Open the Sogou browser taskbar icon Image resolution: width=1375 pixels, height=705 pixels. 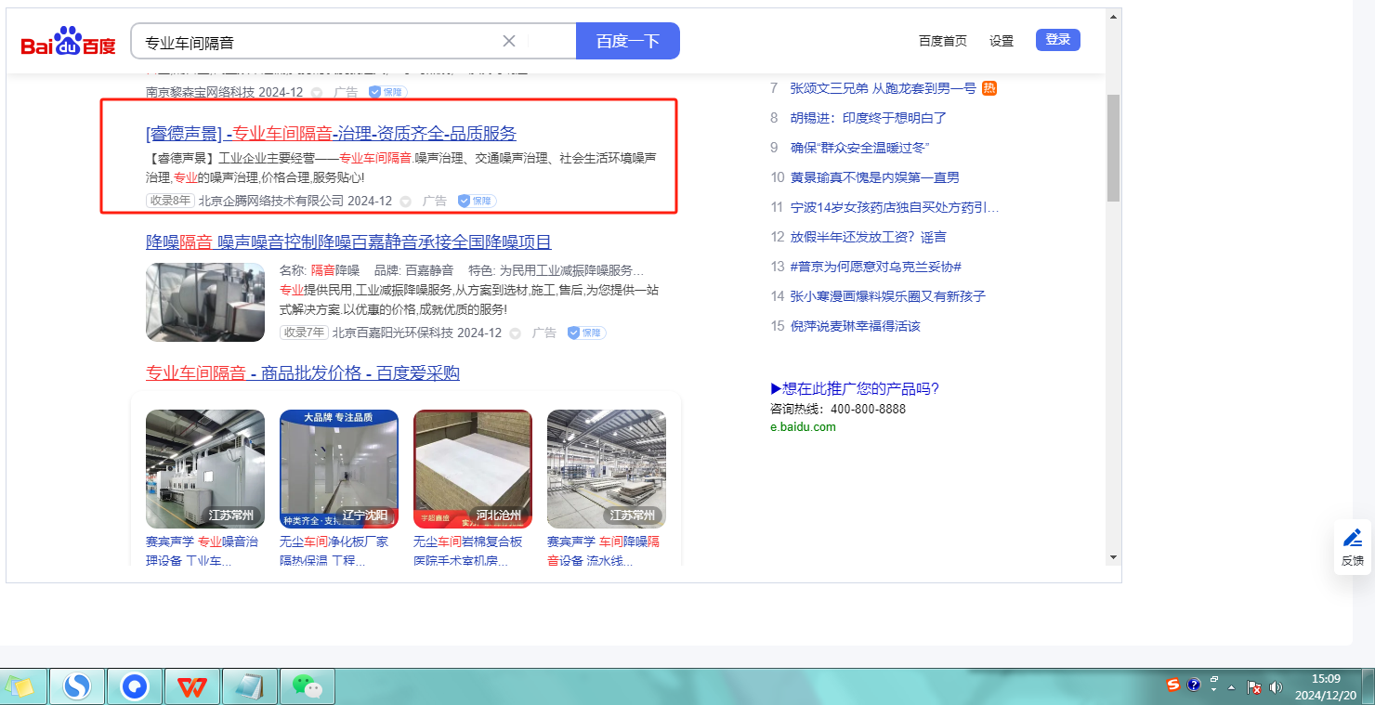coord(78,687)
